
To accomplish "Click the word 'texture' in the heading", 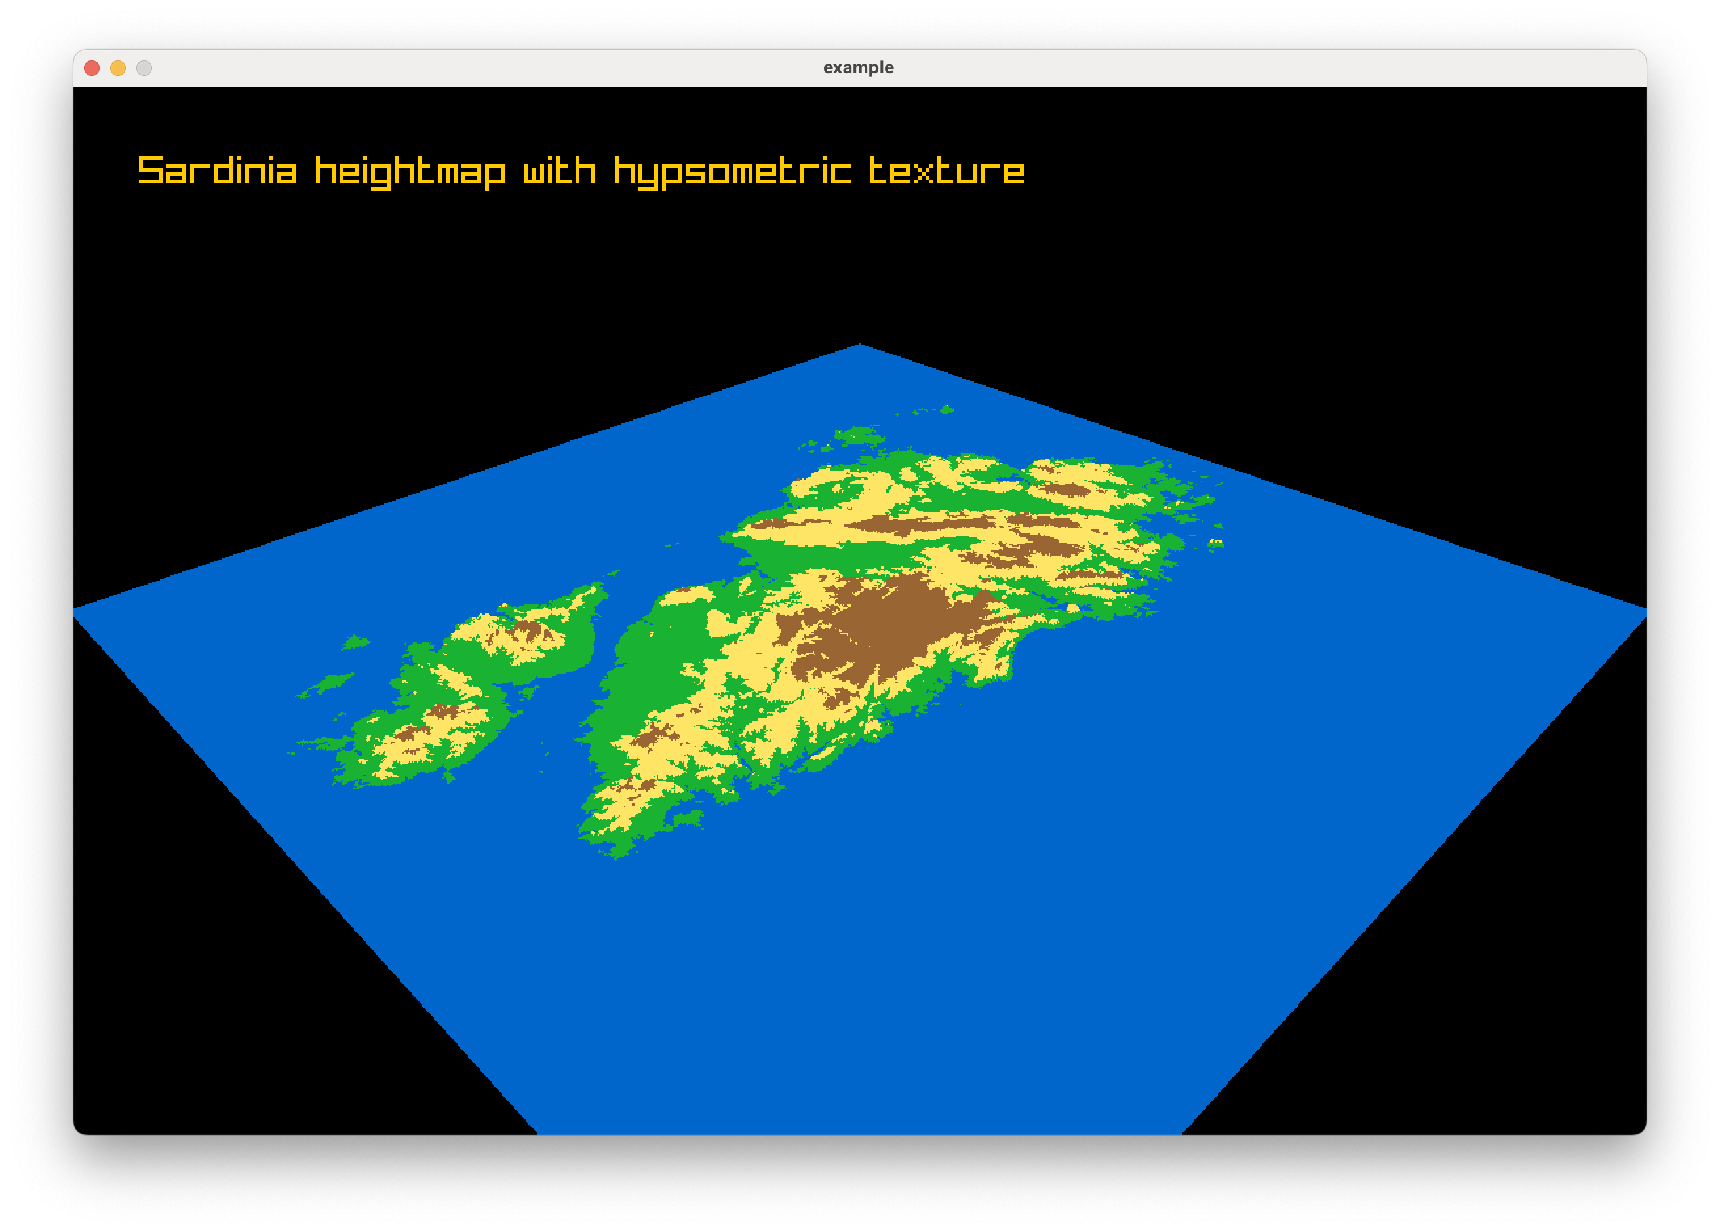I will click(948, 171).
